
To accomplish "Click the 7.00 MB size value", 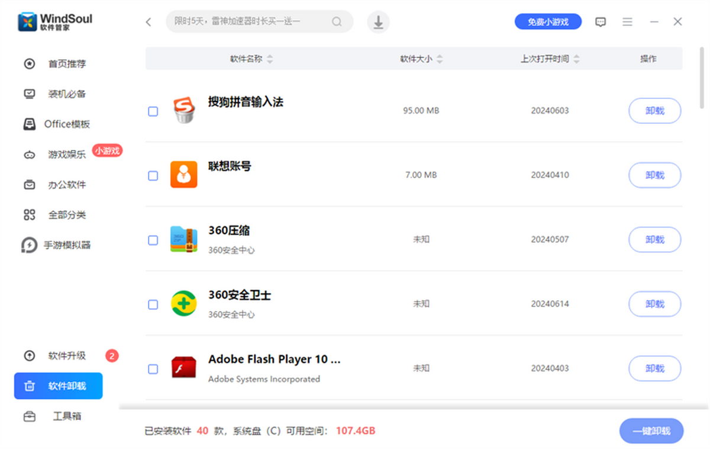I will (x=421, y=175).
